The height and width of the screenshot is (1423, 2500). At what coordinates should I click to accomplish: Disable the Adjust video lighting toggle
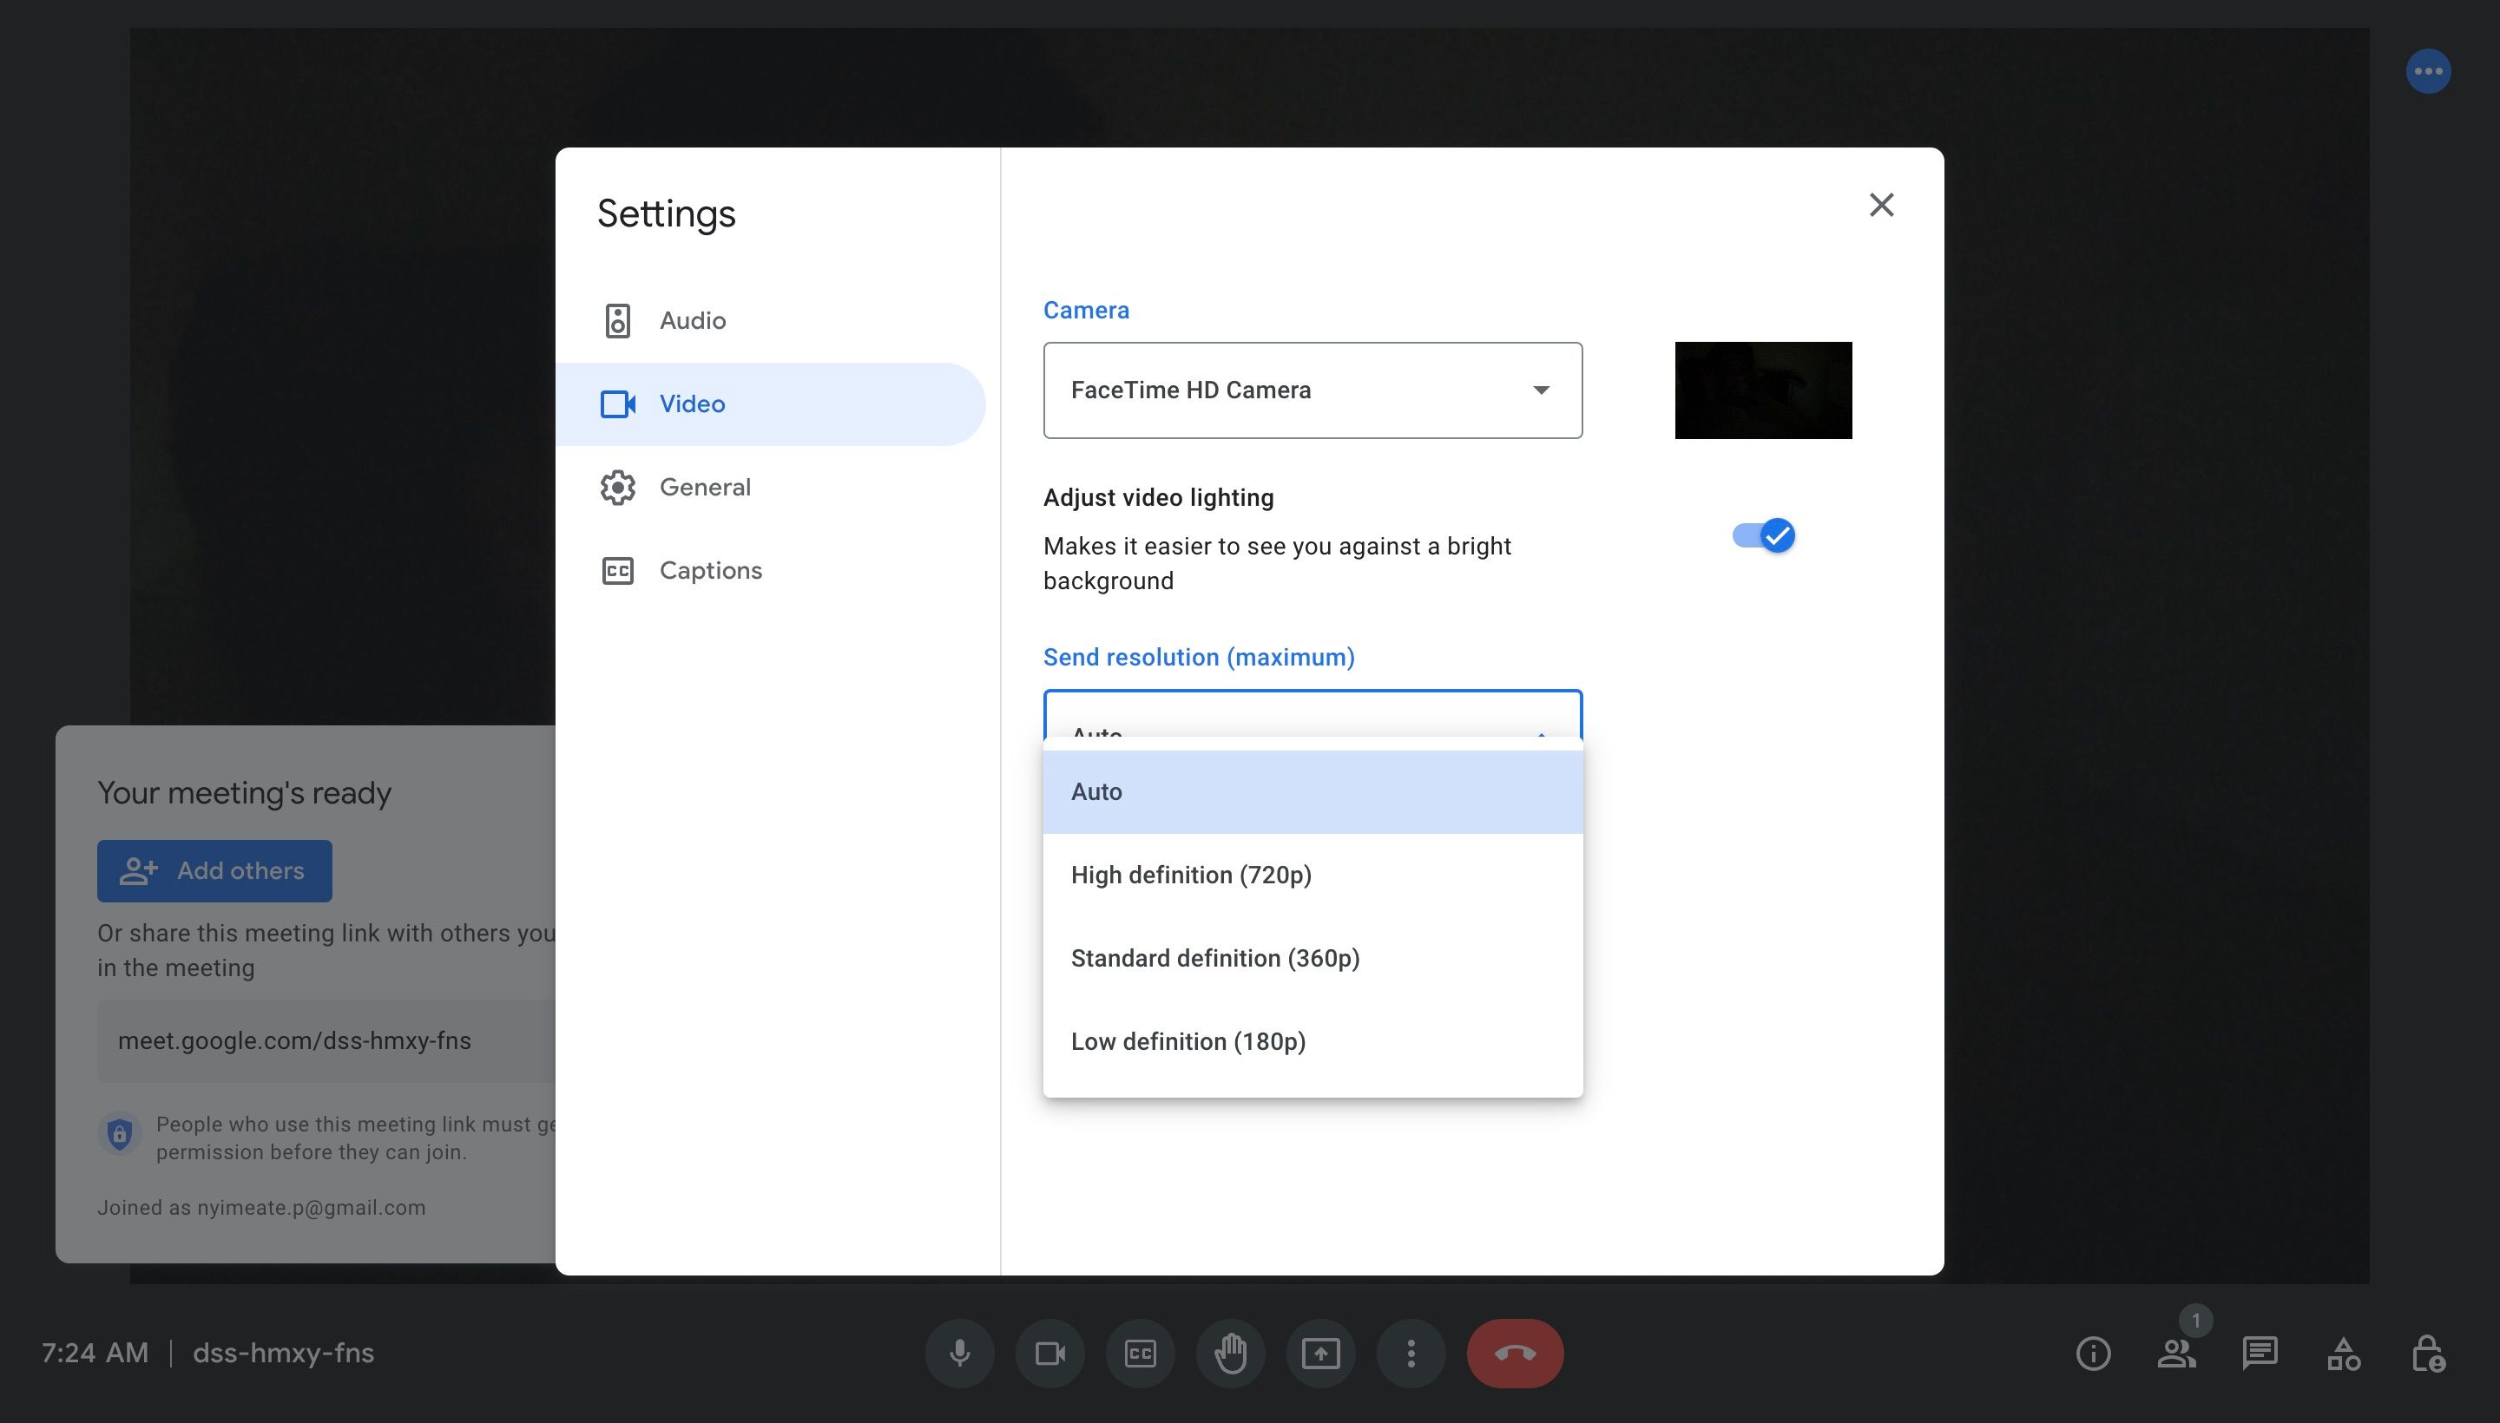[x=1764, y=535]
